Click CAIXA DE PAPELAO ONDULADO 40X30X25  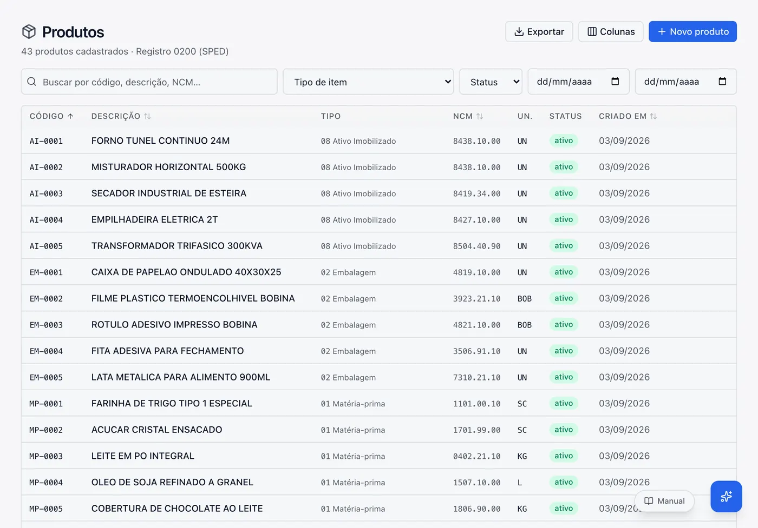[186, 272]
